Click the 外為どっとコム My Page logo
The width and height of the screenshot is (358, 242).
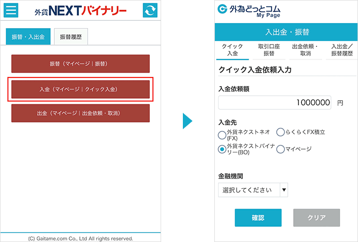[x=250, y=11]
